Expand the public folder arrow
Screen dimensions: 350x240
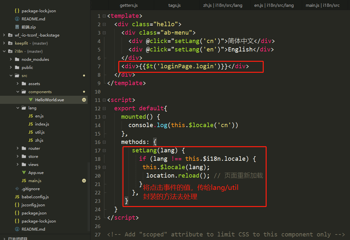(x=11, y=67)
